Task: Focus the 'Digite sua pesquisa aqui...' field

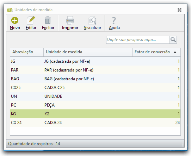Action: pyautogui.click(x=138, y=40)
